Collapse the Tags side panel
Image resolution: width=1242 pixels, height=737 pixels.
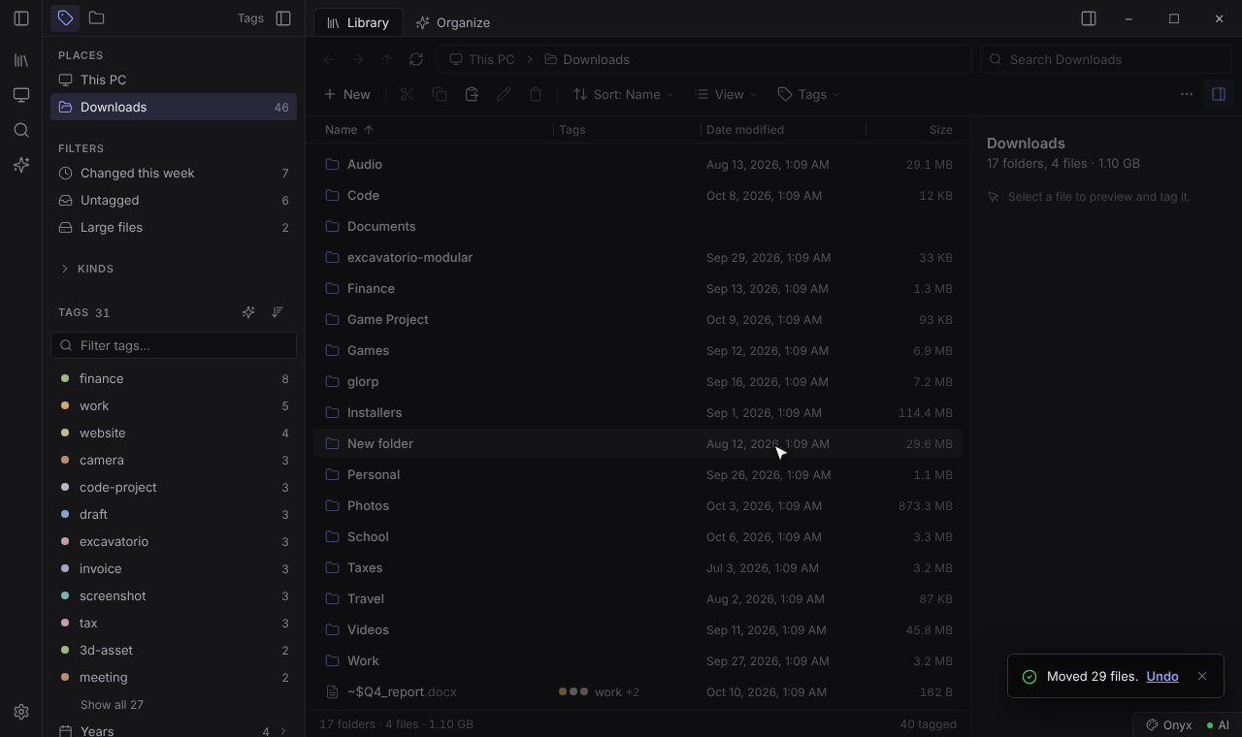click(x=283, y=18)
